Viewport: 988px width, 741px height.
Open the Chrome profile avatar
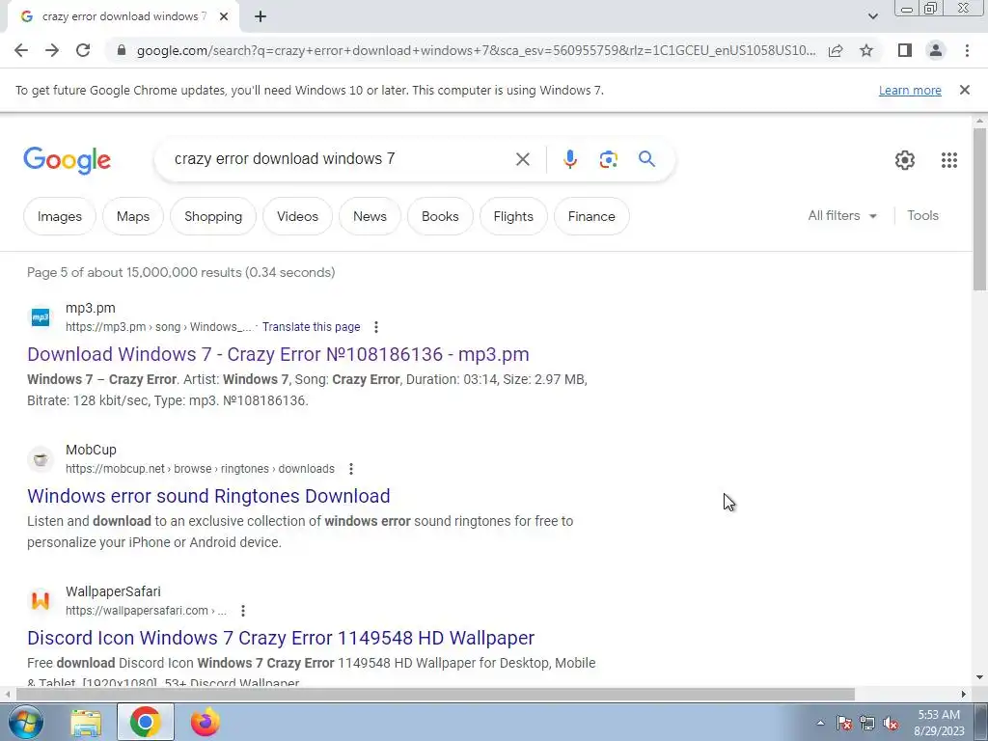click(x=936, y=50)
